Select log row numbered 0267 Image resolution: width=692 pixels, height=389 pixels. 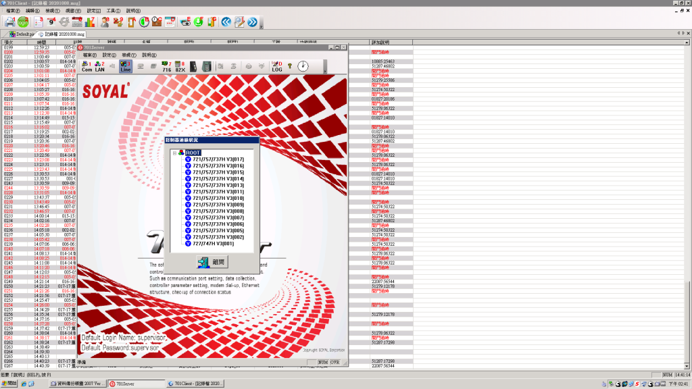(x=40, y=365)
